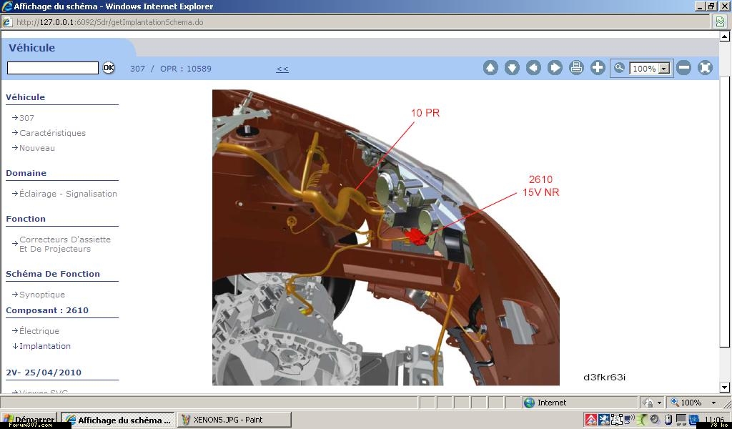Click the vertical scrollbar up arrow

coord(725,36)
